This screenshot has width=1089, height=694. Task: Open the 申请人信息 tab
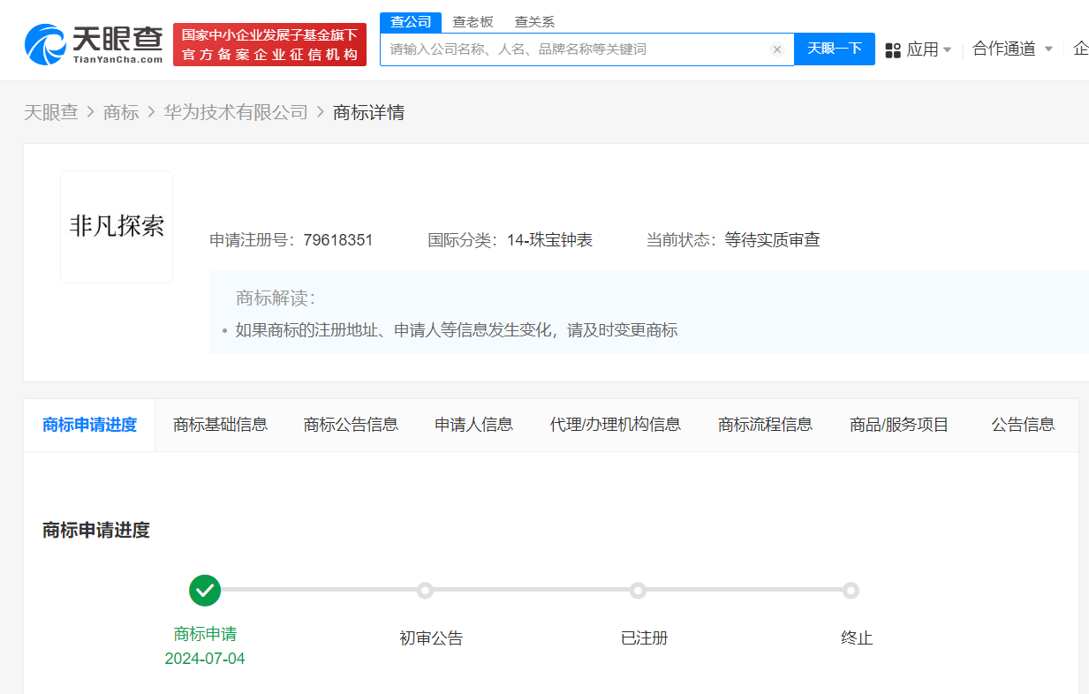pos(473,425)
